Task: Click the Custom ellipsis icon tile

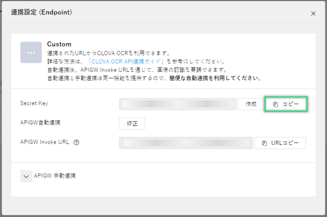Action: 31,52
